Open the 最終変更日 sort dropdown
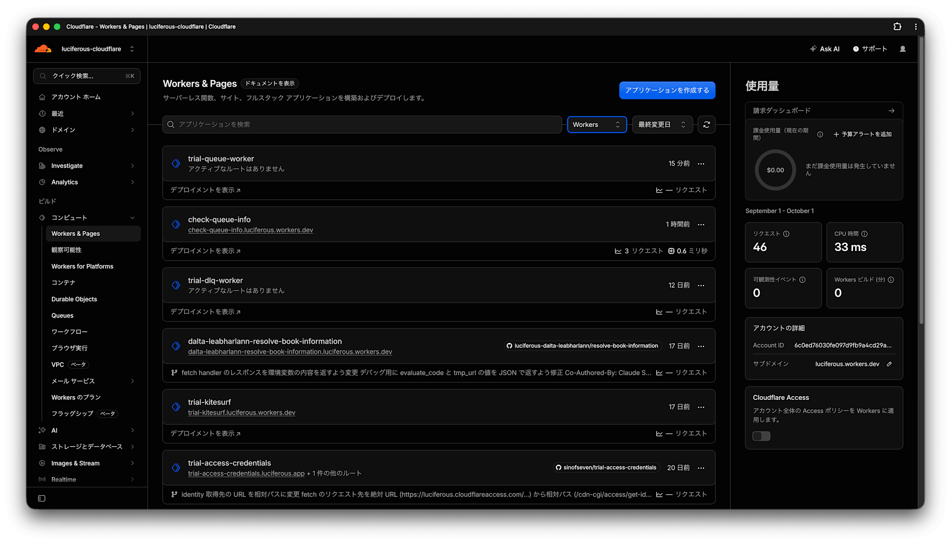Viewport: 951px width, 544px height. (662, 125)
